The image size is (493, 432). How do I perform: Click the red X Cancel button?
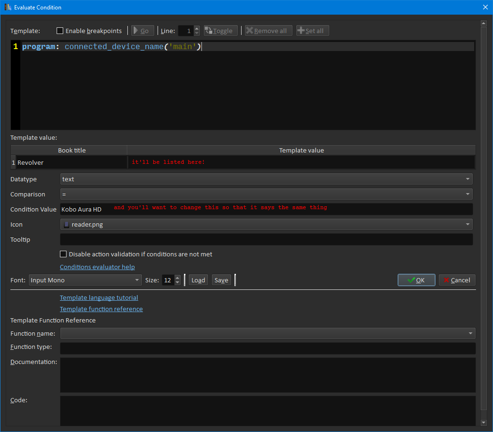point(457,280)
